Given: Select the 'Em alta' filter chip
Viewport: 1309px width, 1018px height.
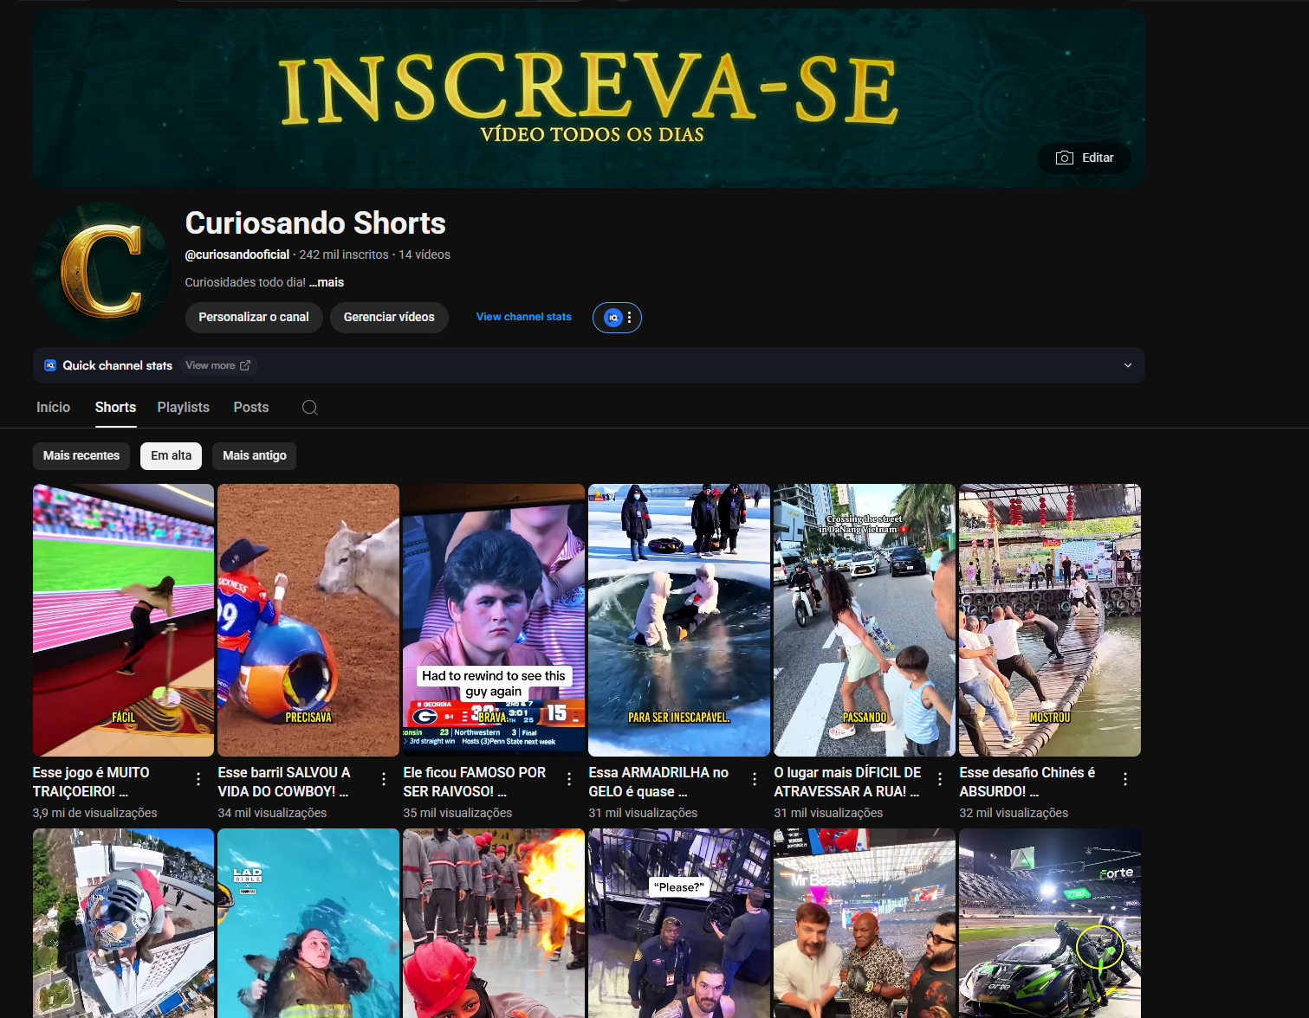Looking at the screenshot, I should [171, 456].
